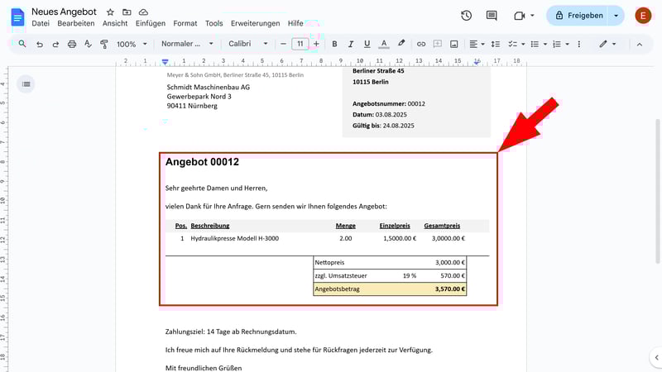Show document outline sidebar icon
This screenshot has height=372, width=662.
click(x=26, y=83)
